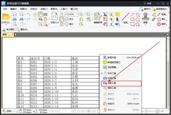171x115 pixels.
Task: Expand dropdown arrow below 打开(O)
Action: [x=6, y=25]
